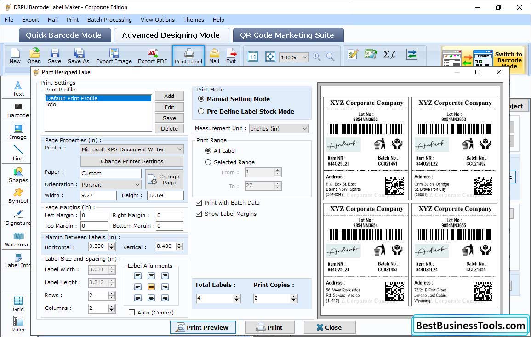Toggle the Grid tool in sidebar
The image size is (531, 337).
coord(18,304)
